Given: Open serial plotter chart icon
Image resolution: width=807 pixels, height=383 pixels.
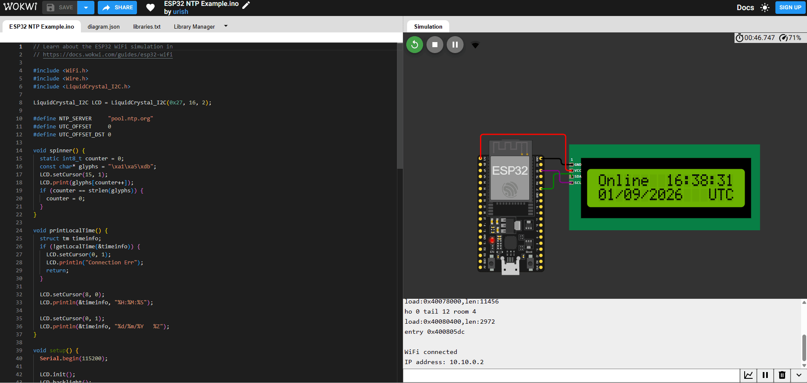Looking at the screenshot, I should click(x=748, y=375).
